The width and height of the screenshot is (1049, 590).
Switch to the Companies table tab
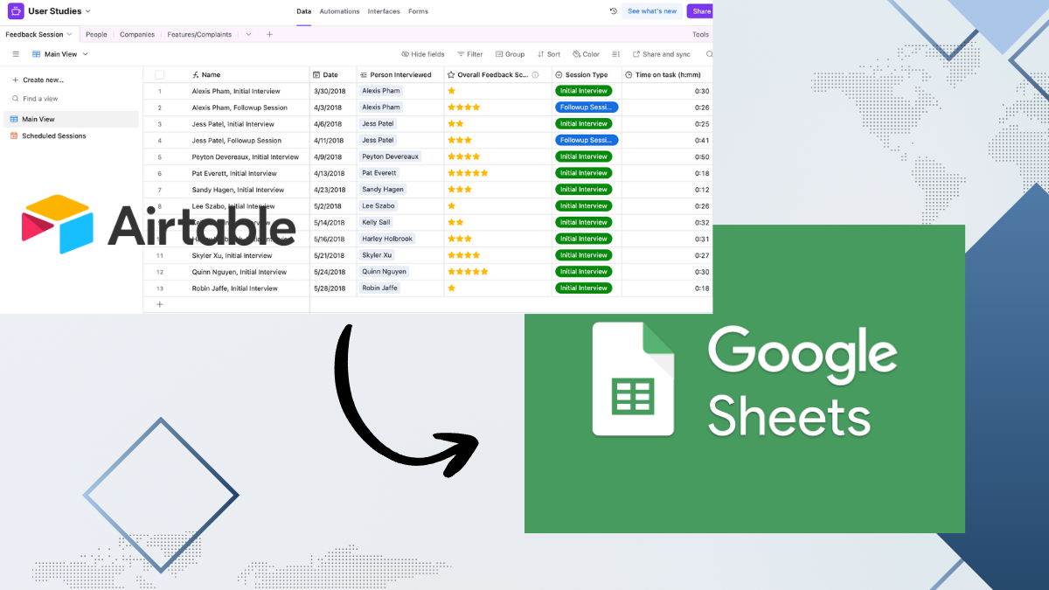pyautogui.click(x=137, y=34)
